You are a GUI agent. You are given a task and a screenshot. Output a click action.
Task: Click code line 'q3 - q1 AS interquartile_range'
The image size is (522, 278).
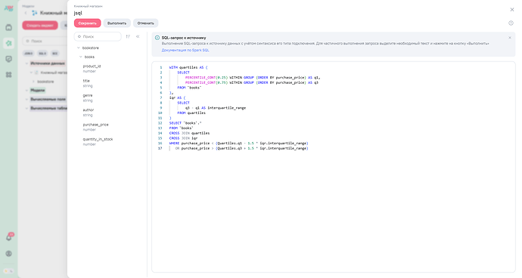coord(216,108)
